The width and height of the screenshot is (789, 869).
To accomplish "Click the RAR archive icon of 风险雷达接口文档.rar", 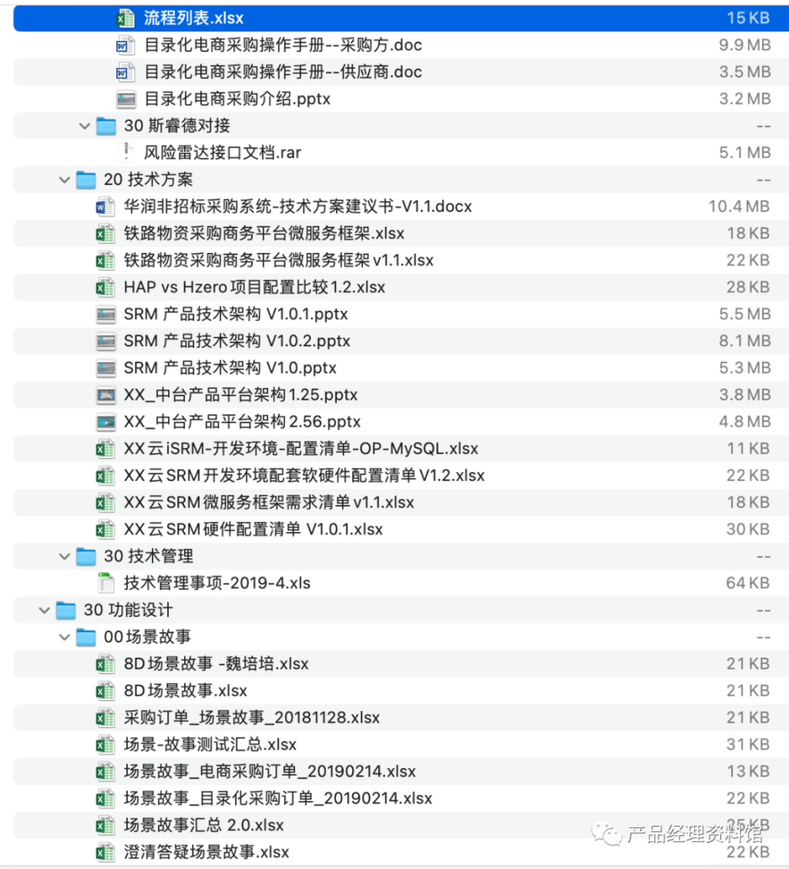I will click(x=125, y=152).
